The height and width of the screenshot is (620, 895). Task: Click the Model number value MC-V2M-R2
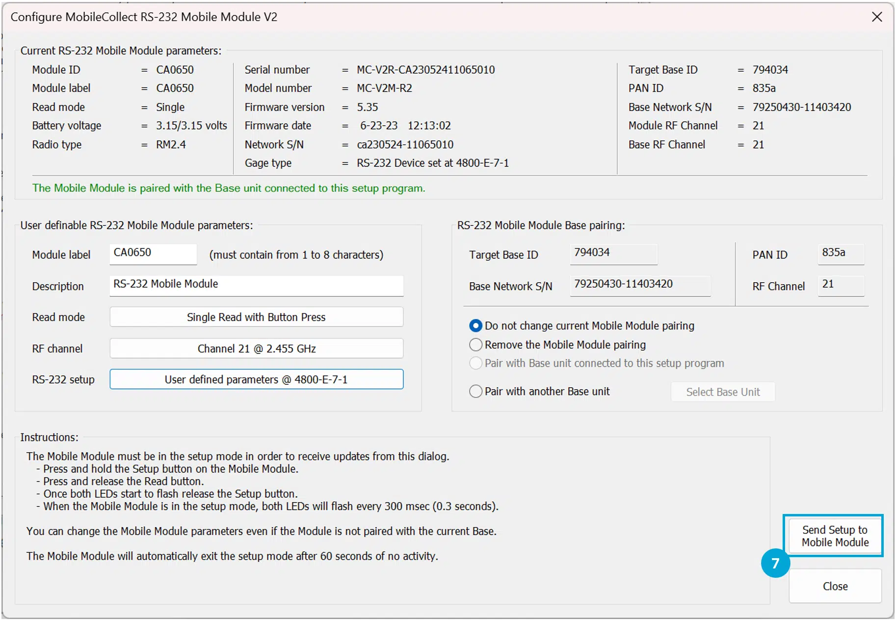point(384,88)
